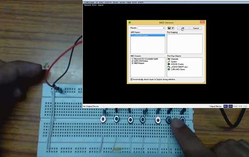Click the SYX status bar indicator
Viewport: 249px width, 157px height.
pos(230,106)
